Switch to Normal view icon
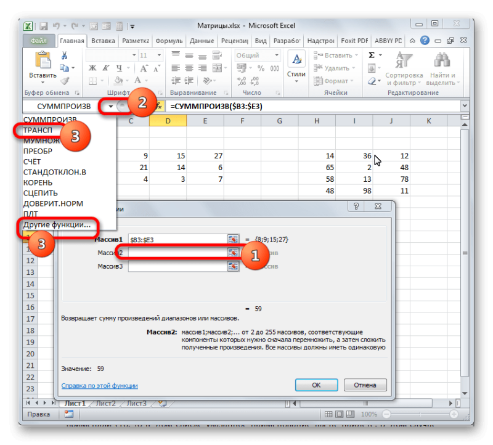The width and height of the screenshot is (493, 445). [328, 415]
